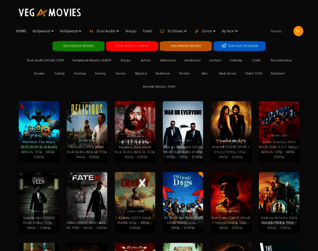Open CHAOS: The Manson Murders poster
Viewport: 318px width, 251px height.
click(x=135, y=132)
